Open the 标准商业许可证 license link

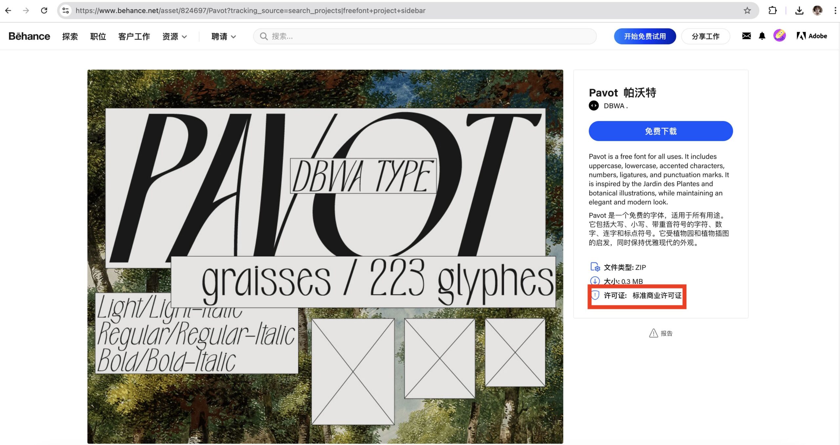tap(657, 295)
